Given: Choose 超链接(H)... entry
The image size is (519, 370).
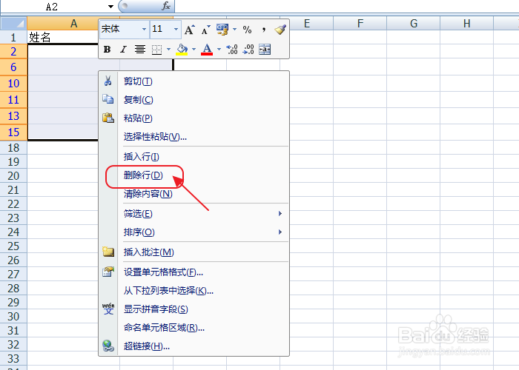Looking at the screenshot, I should click(194, 346).
